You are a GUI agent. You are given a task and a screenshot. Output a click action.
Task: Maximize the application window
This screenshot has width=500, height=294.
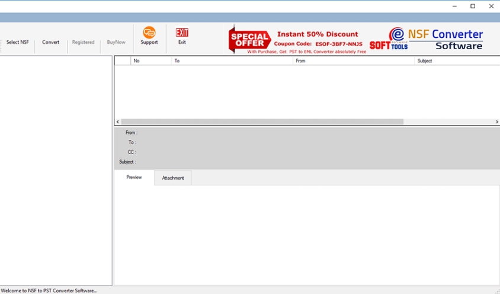click(x=473, y=6)
